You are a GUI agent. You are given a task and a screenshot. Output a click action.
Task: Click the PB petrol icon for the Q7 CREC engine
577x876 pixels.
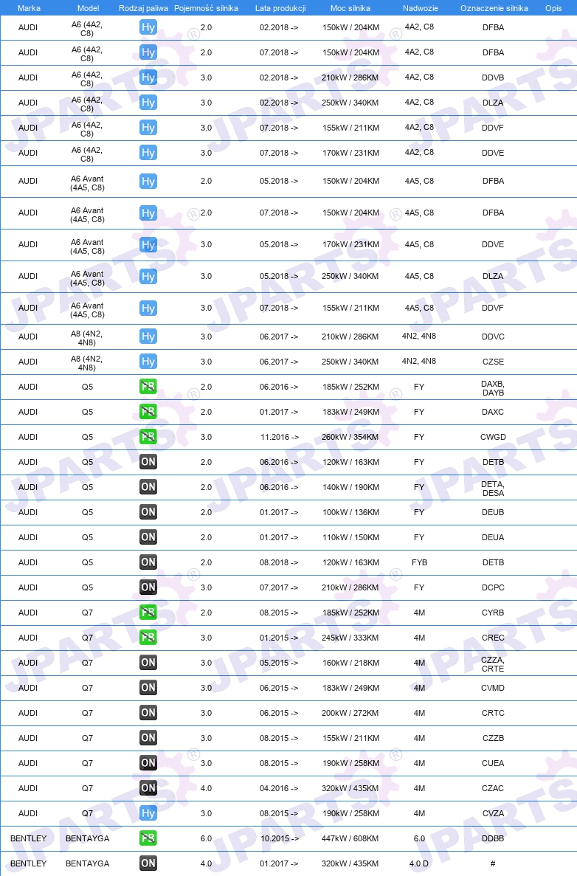click(148, 638)
